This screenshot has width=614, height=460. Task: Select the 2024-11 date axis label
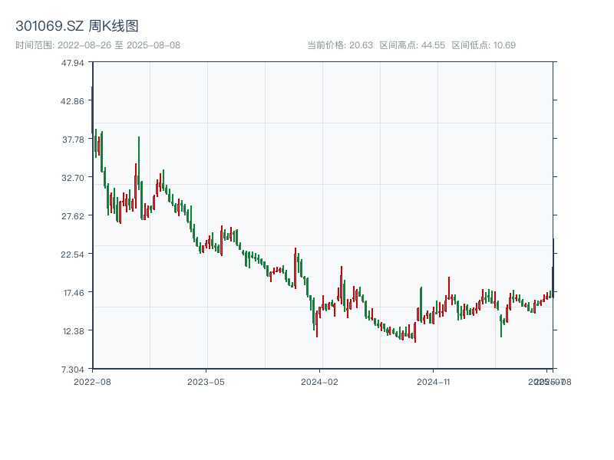click(434, 381)
